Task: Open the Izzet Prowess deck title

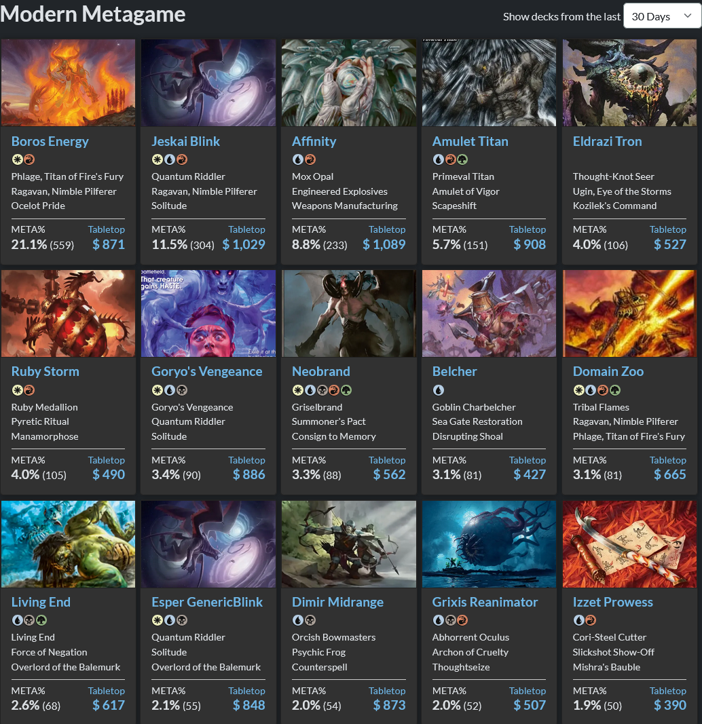Action: (613, 602)
